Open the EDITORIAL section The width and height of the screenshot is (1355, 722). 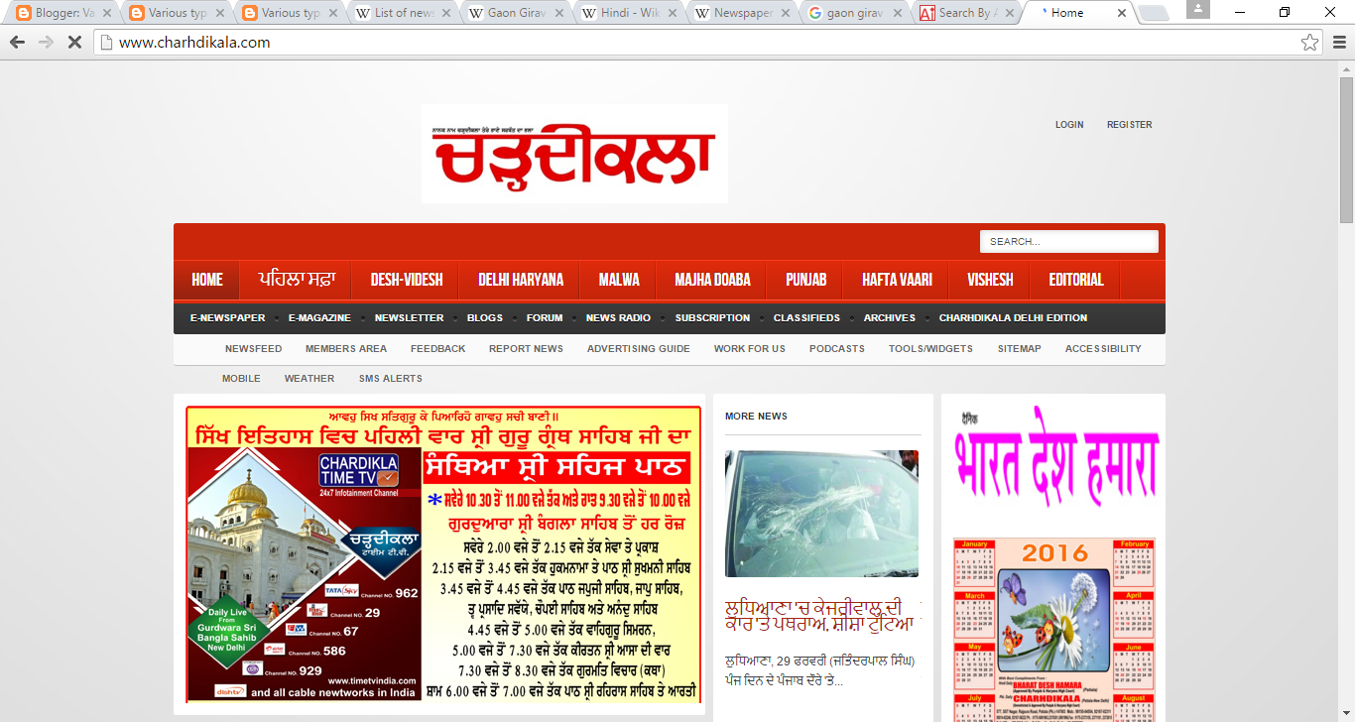1076,280
